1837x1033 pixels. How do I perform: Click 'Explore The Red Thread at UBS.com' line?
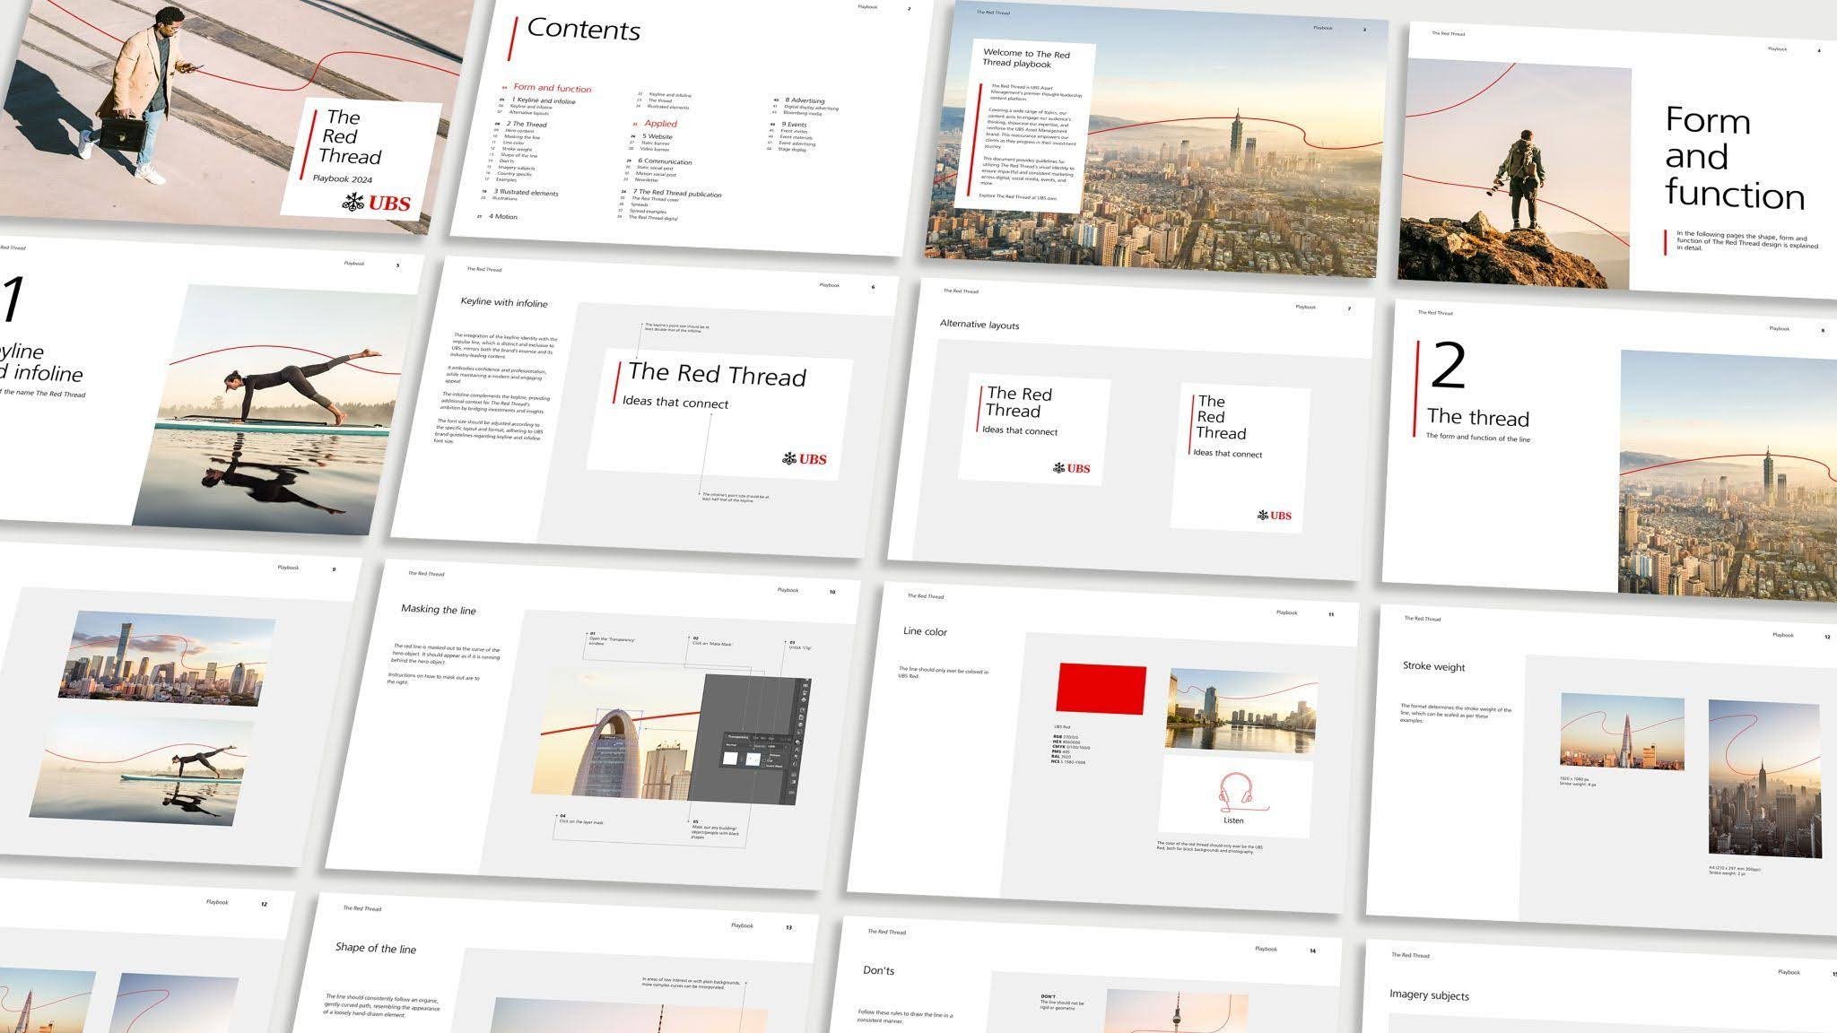1018,197
